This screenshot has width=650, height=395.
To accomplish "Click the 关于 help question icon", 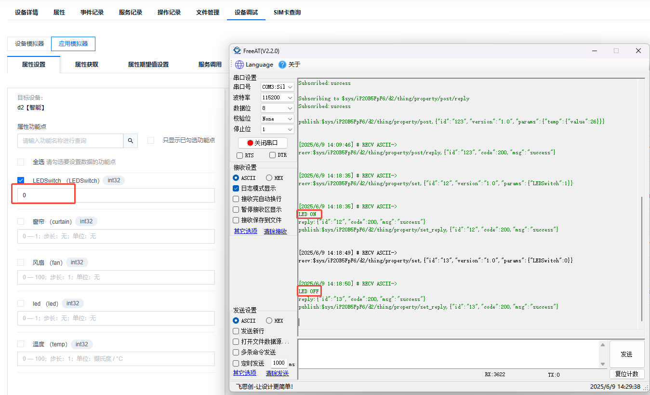I will point(282,65).
